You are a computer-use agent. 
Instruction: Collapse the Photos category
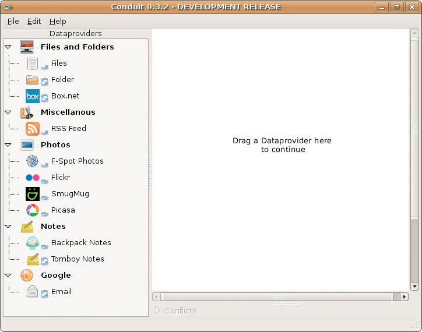click(8, 145)
